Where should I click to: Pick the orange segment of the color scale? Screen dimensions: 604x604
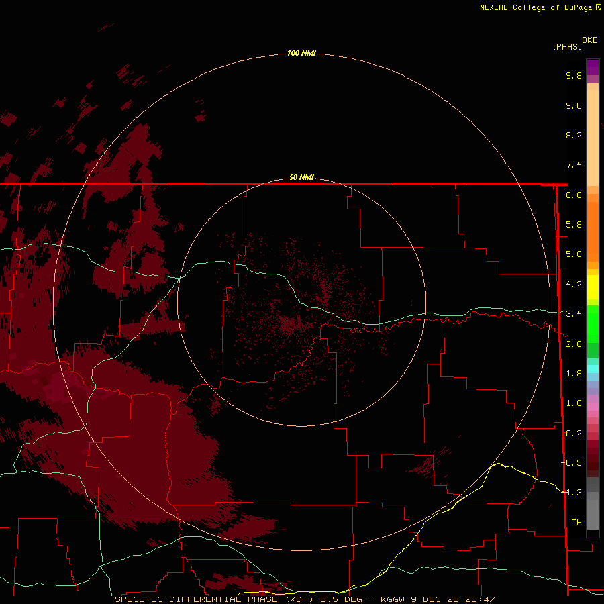593,231
